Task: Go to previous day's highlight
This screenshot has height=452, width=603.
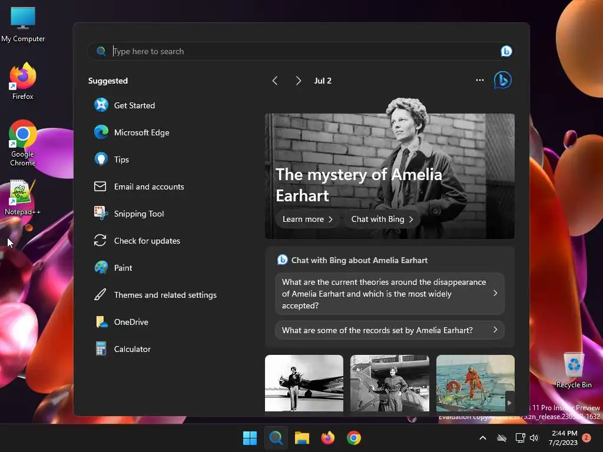Action: [x=275, y=81]
